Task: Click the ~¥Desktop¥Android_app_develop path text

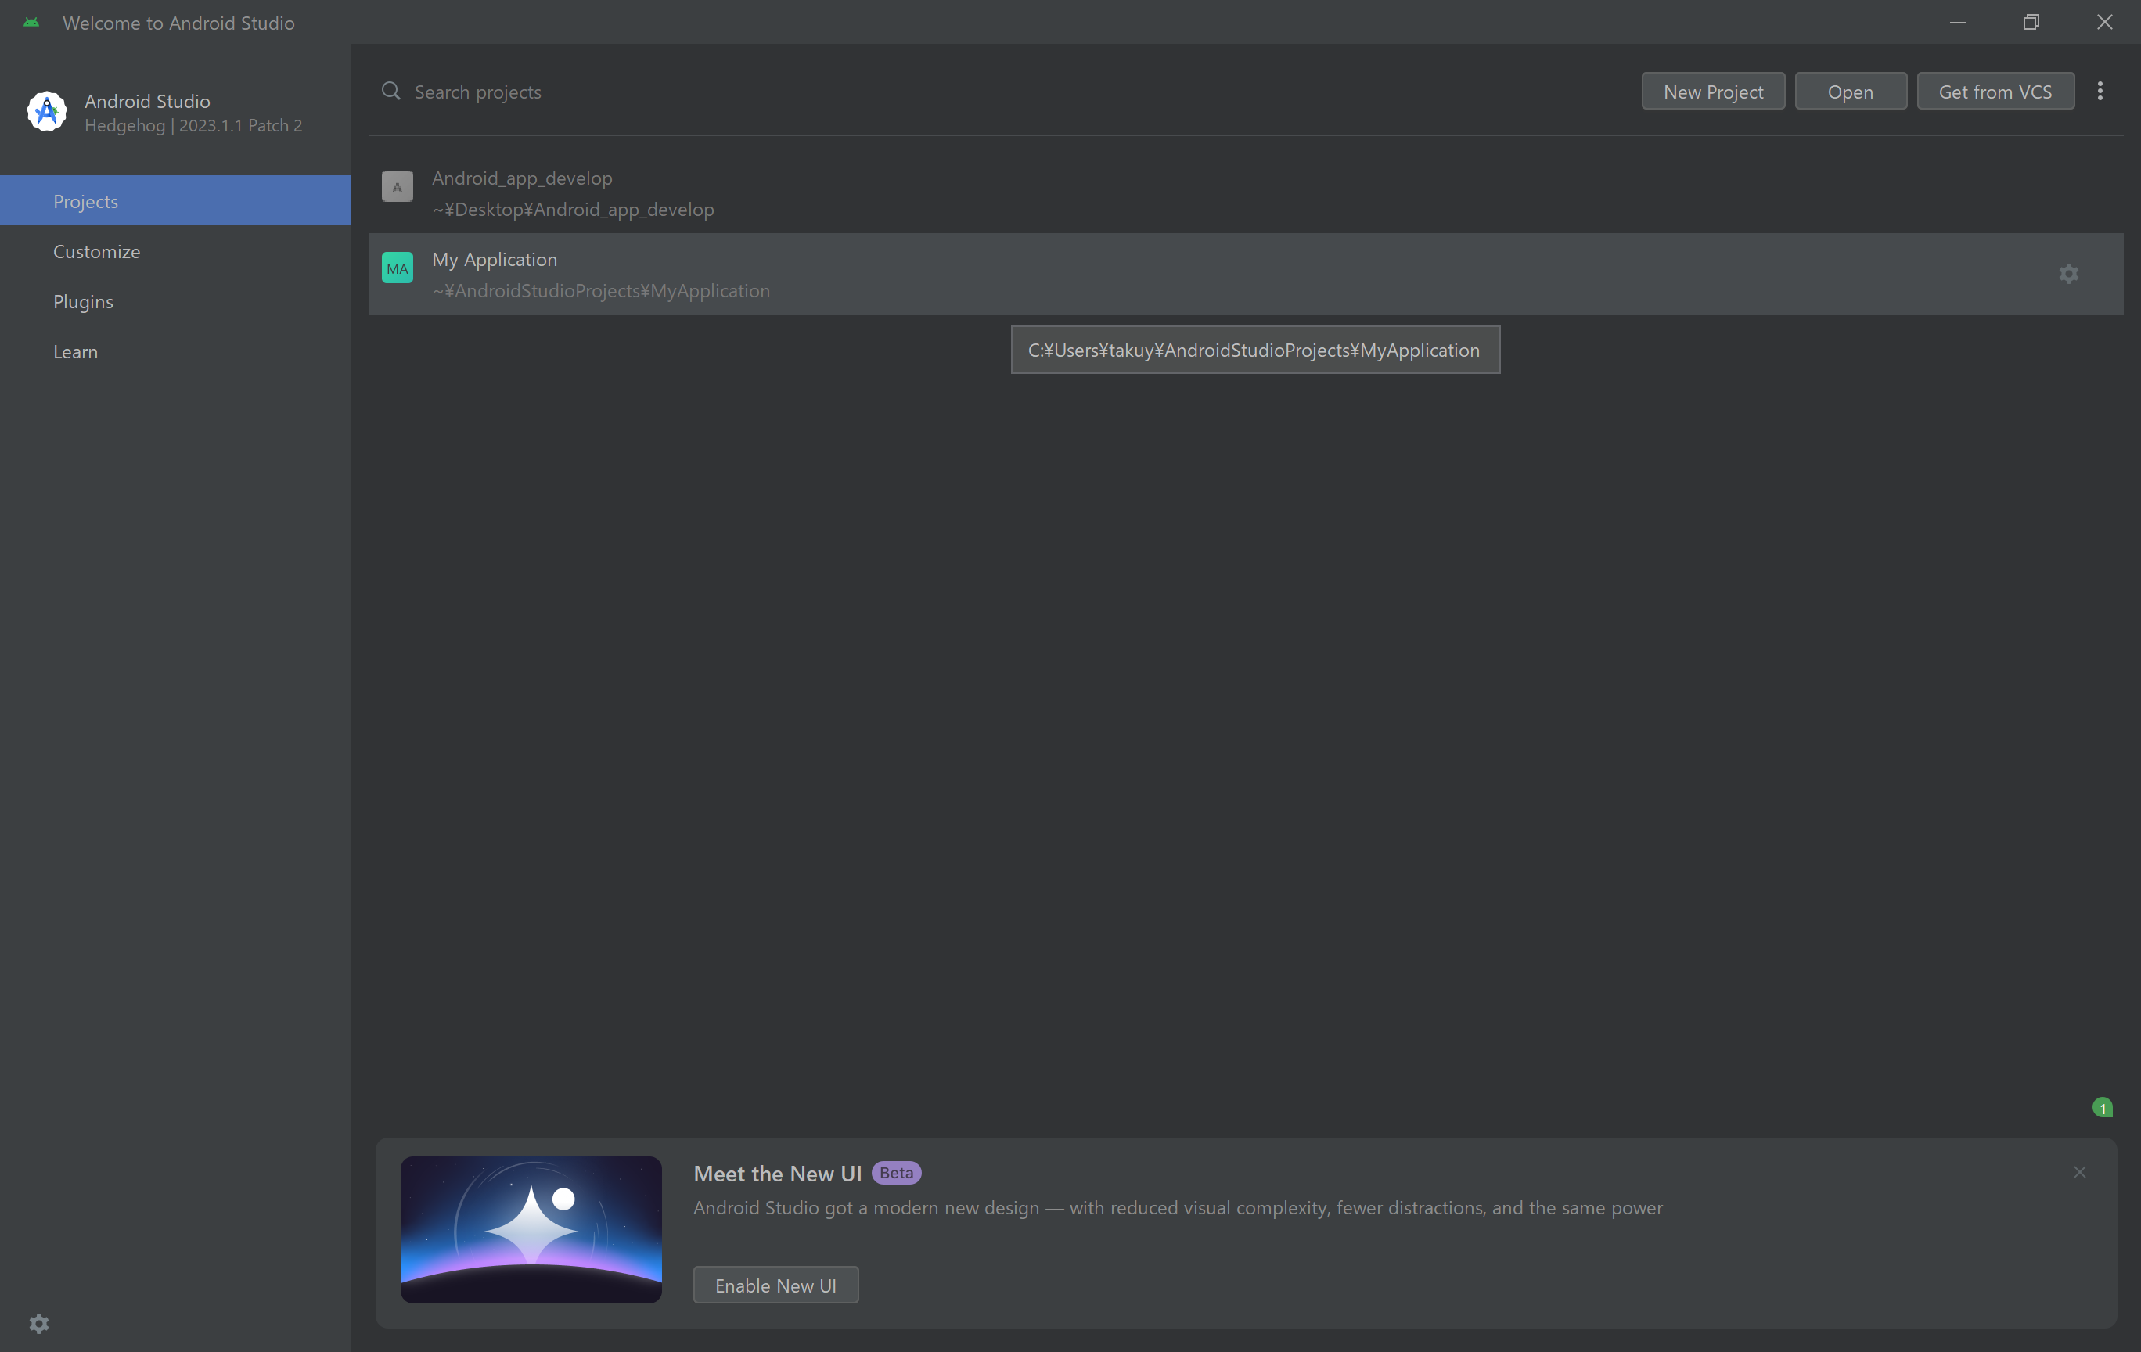Action: pyautogui.click(x=573, y=209)
